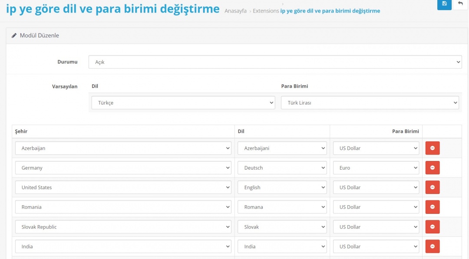Delete the India row with minus button
The image size is (469, 259).
pos(432,246)
